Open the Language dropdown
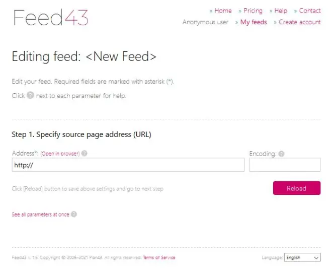 point(302,257)
